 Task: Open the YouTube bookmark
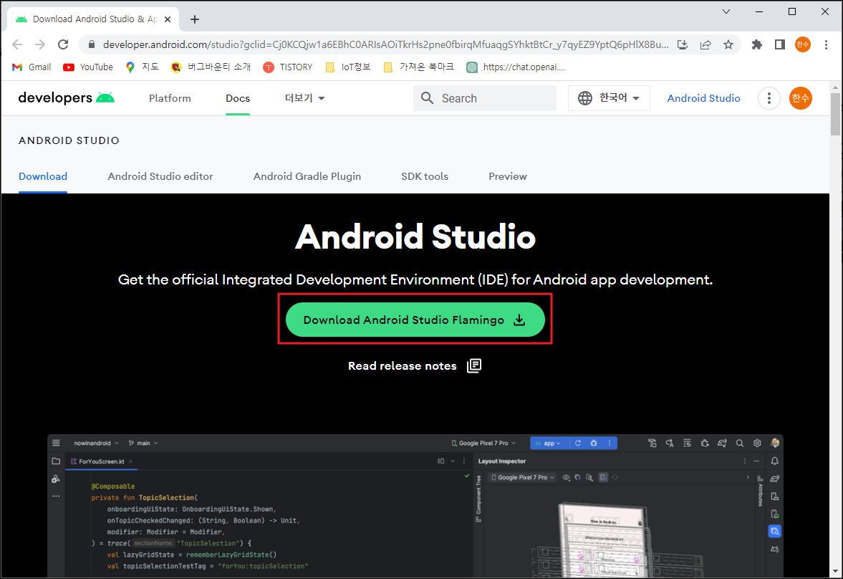[88, 67]
